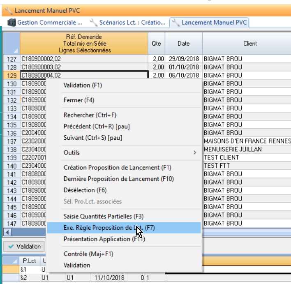The image size is (291, 284).
Task: Switch to the Scénarios Lct. tab
Action: coord(127,23)
